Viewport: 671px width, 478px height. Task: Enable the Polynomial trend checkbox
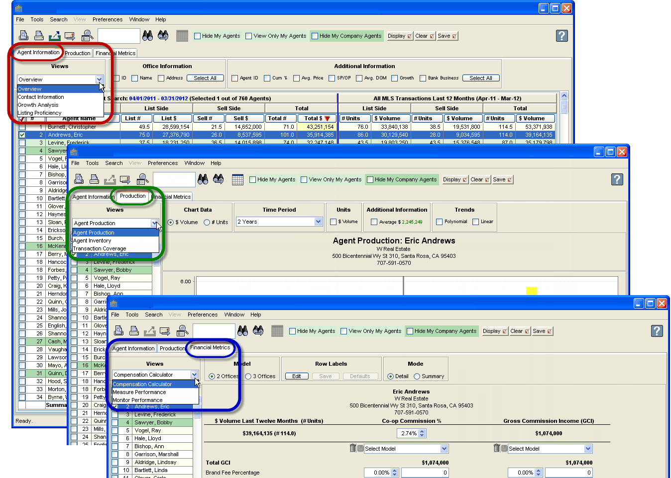(x=440, y=222)
